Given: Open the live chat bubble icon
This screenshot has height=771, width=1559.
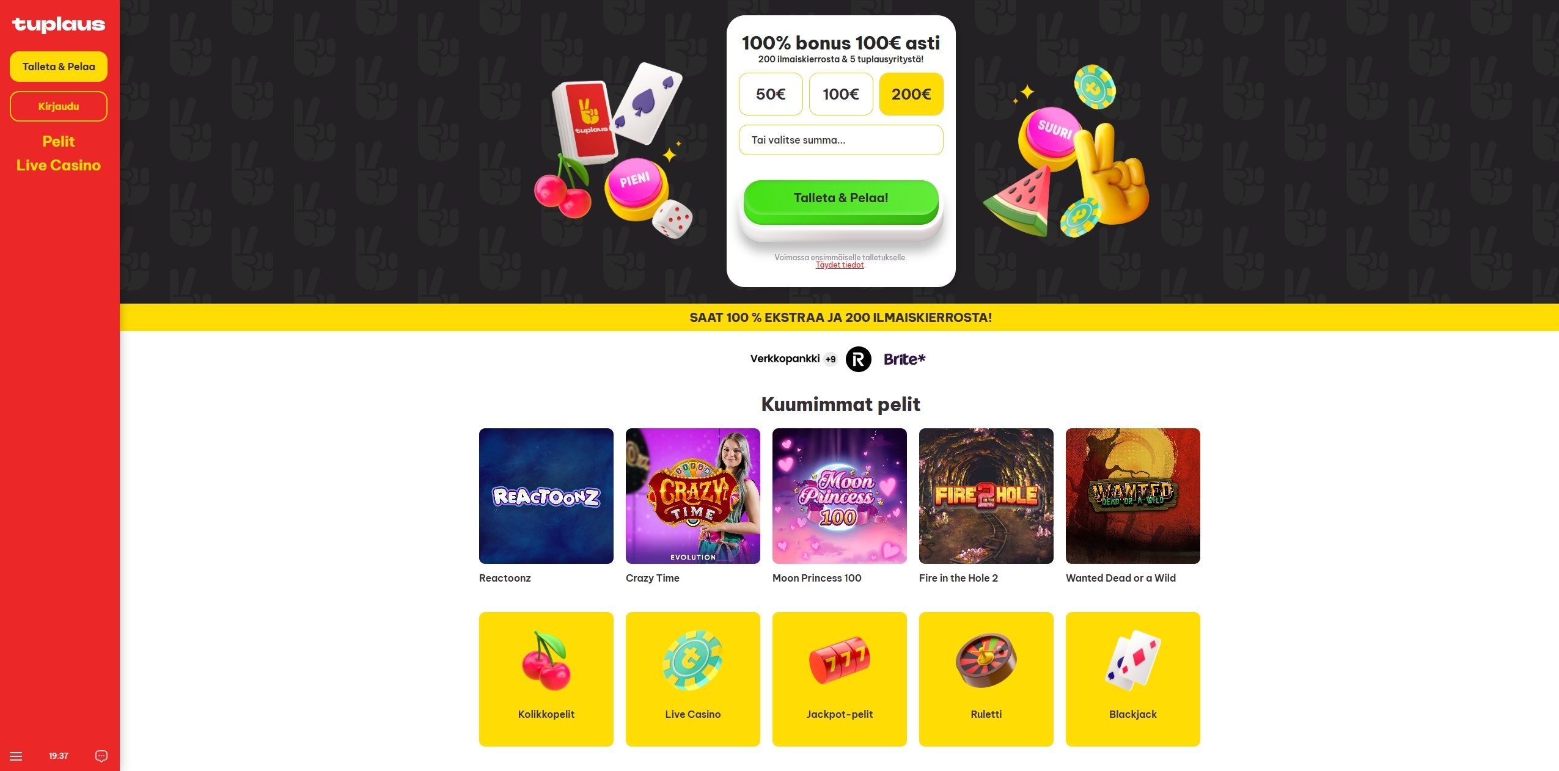Looking at the screenshot, I should click(101, 756).
